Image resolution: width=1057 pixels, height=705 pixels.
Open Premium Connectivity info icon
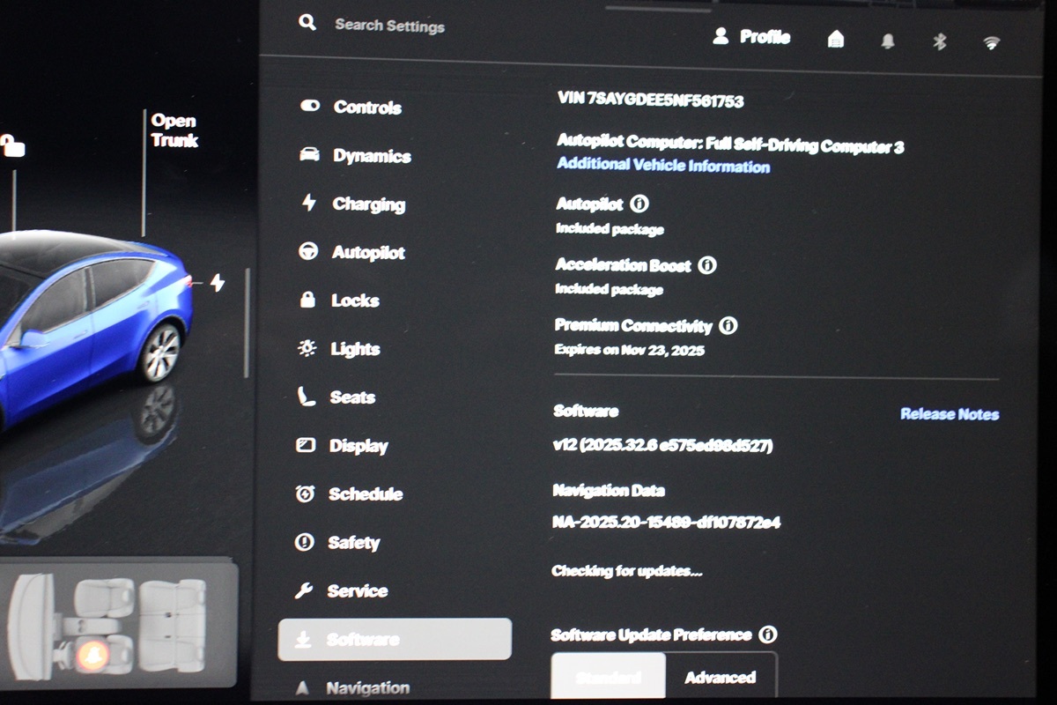(x=728, y=325)
